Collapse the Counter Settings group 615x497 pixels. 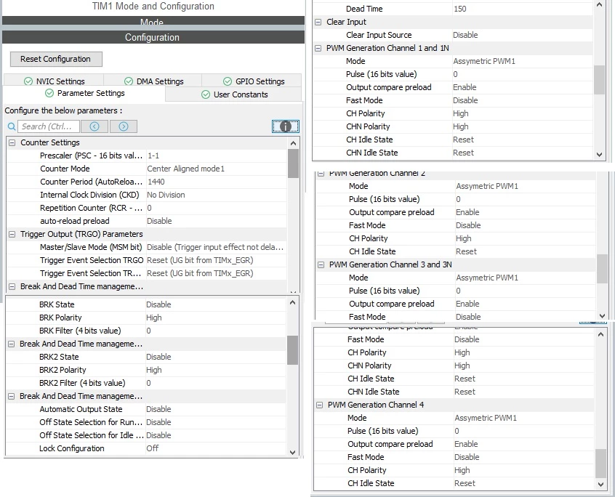pyautogui.click(x=12, y=142)
